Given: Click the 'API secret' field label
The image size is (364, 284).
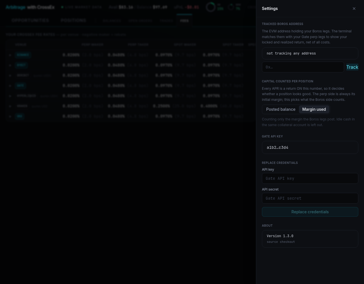Looking at the screenshot, I should [x=270, y=189].
